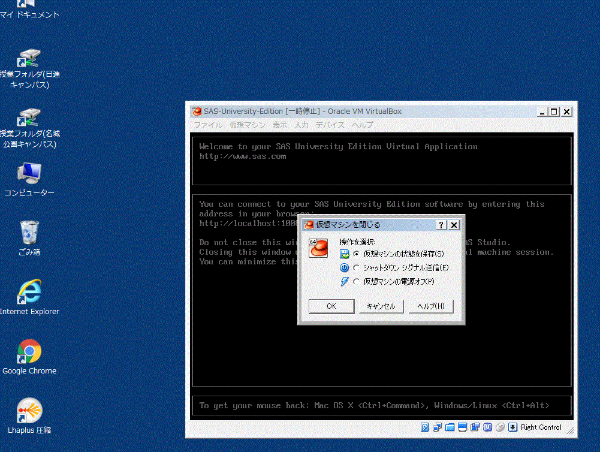
Task: Confirm the dialog with OK
Action: (x=331, y=306)
